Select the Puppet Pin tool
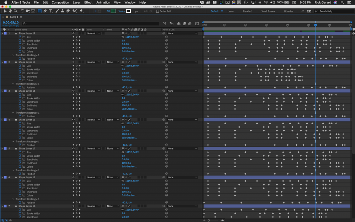355x222 pixels. [81, 11]
